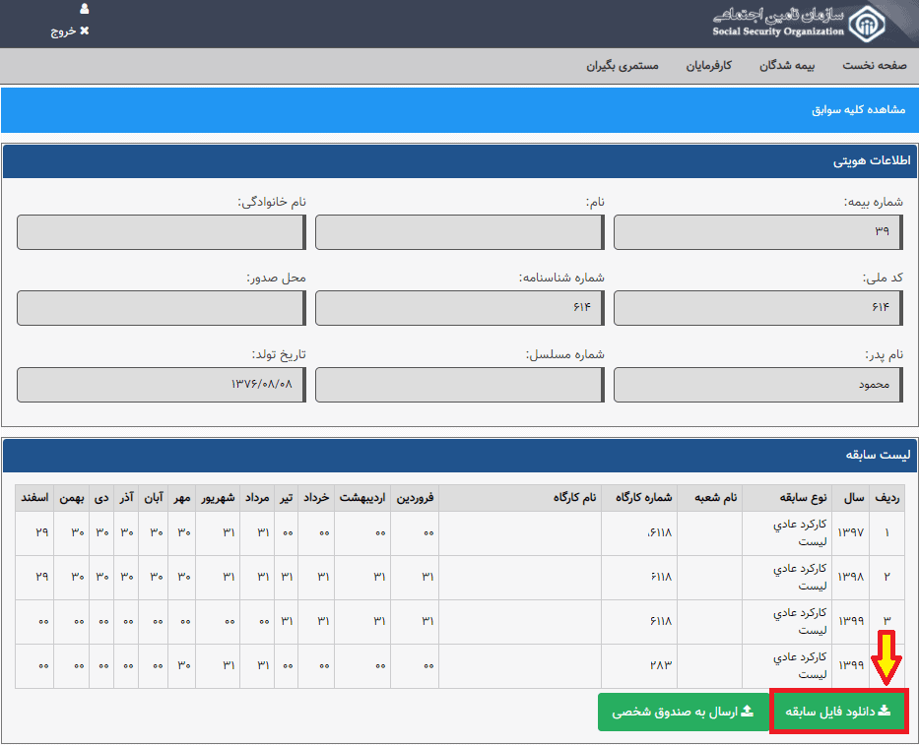
Task: Click year ۱۳۹۹ in row ۳
Action: 851,621
